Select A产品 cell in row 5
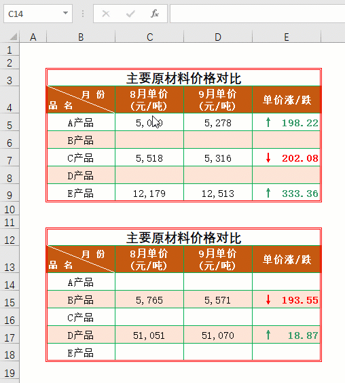 coord(81,122)
